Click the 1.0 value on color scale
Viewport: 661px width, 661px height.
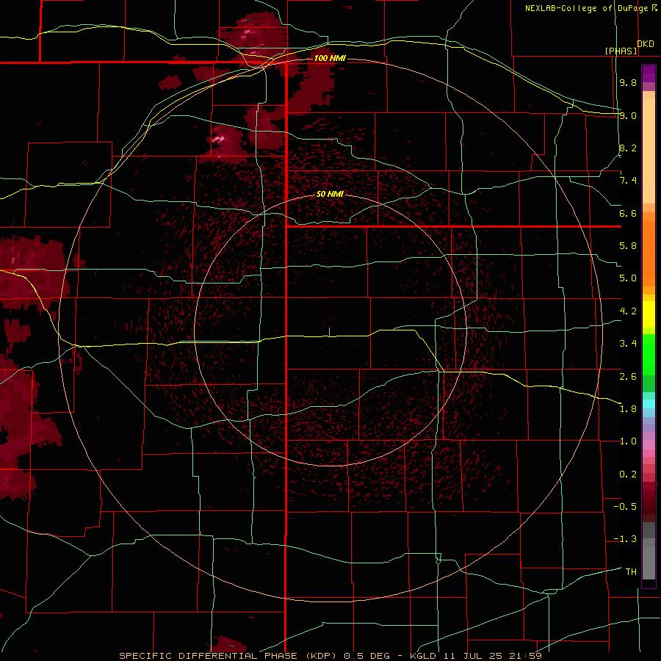click(628, 441)
